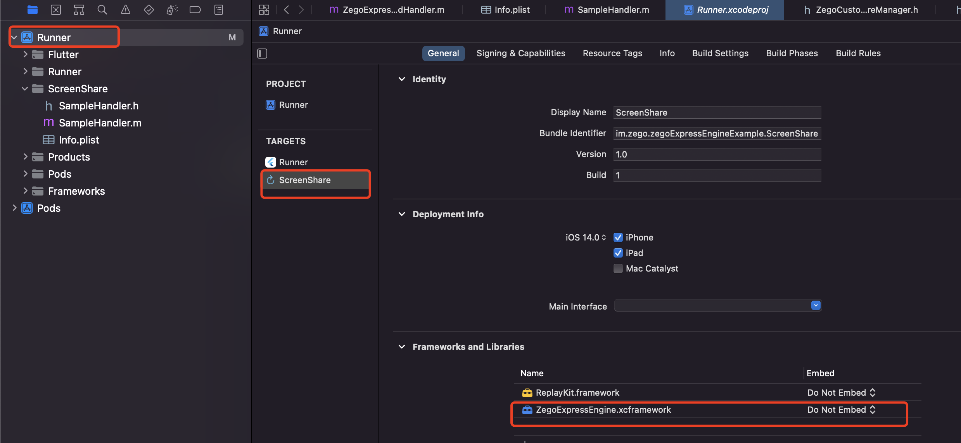Click the Version number field
961x443 pixels.
coord(717,154)
